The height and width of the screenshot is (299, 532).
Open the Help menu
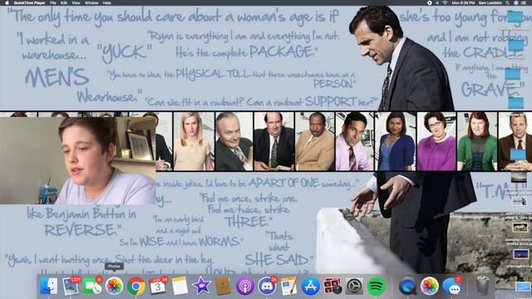click(107, 2)
